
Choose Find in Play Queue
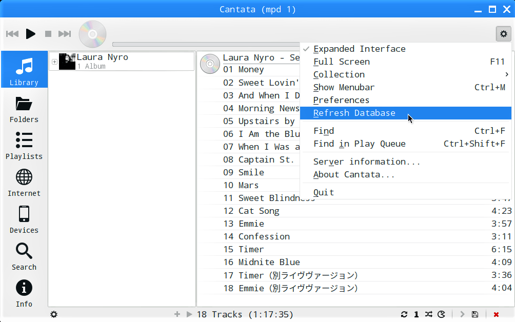point(406,144)
